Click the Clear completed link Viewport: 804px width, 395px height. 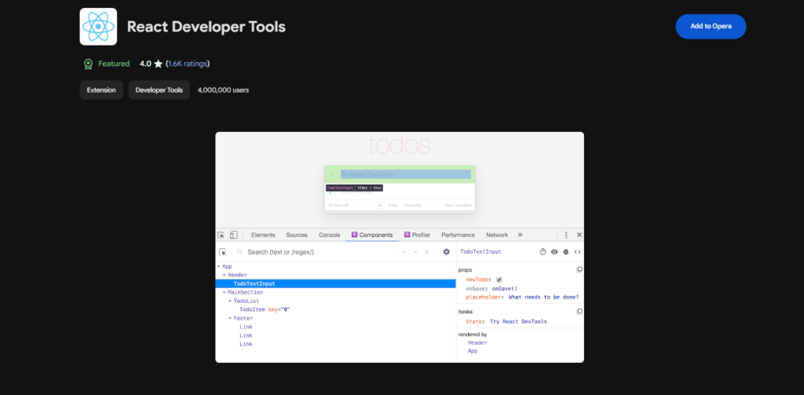458,205
